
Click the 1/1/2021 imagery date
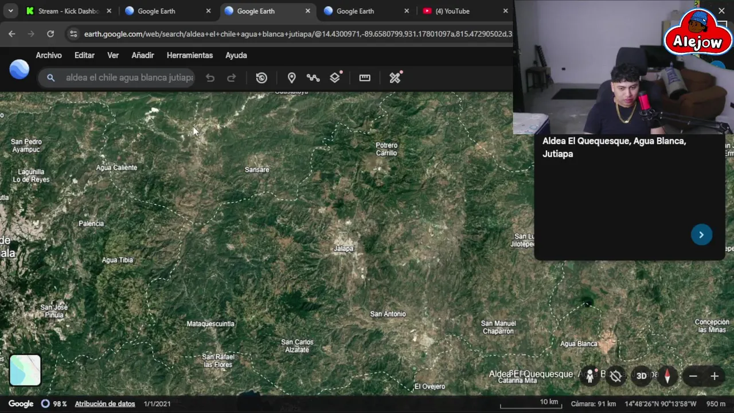157,404
